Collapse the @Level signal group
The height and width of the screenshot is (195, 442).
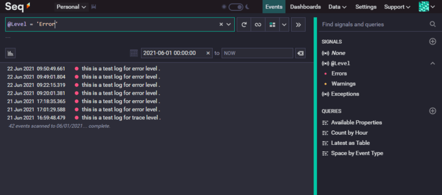click(x=433, y=63)
